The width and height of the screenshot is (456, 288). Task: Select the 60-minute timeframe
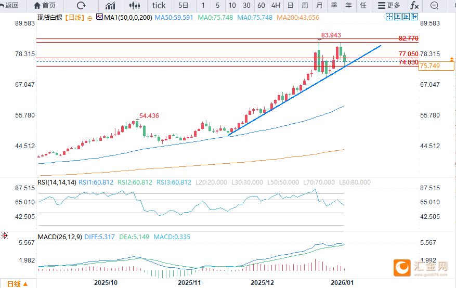click(x=261, y=5)
